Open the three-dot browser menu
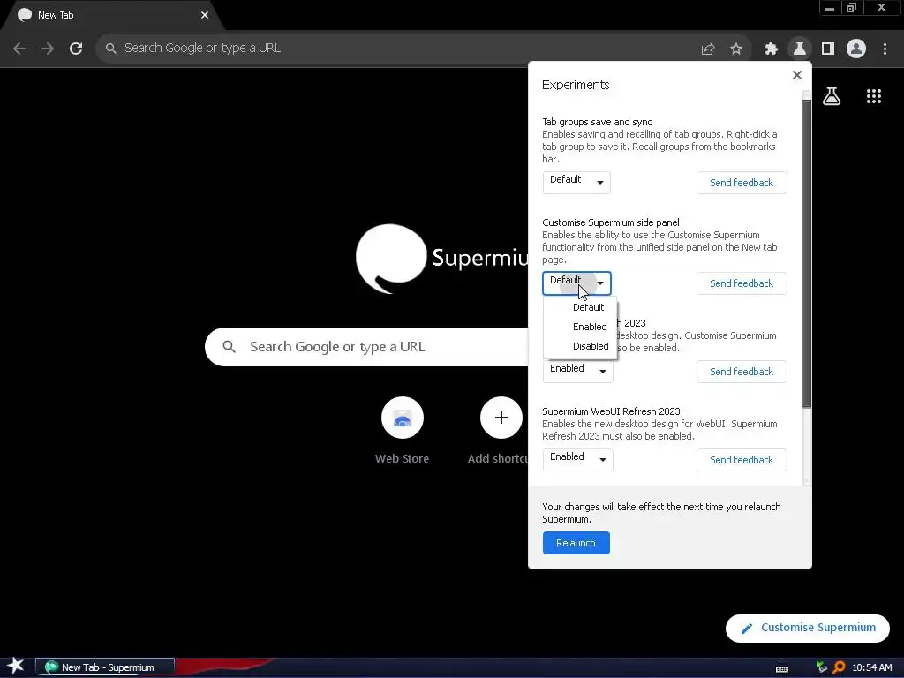 [x=885, y=49]
